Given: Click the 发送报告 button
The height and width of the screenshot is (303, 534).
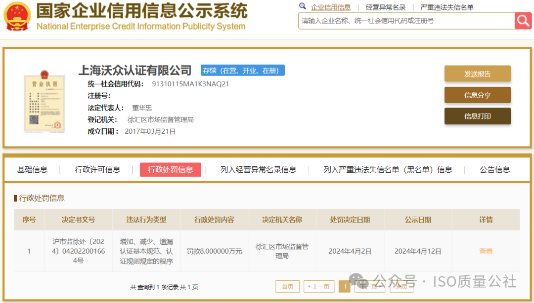Looking at the screenshot, I should pyautogui.click(x=477, y=73).
